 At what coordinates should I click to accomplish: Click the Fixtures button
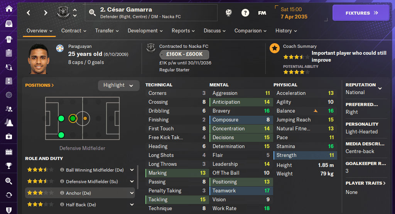click(x=361, y=13)
